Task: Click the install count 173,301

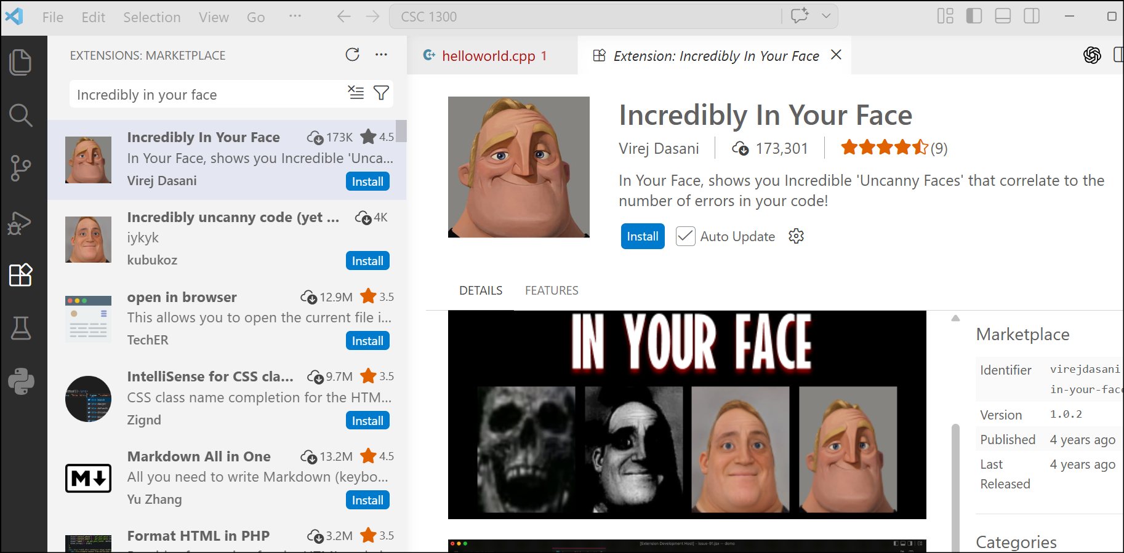Action: point(782,148)
